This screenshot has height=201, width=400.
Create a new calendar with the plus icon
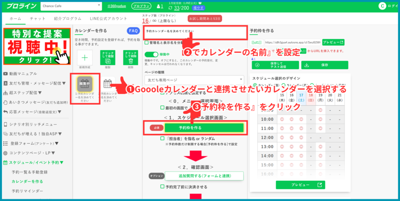(x=85, y=58)
